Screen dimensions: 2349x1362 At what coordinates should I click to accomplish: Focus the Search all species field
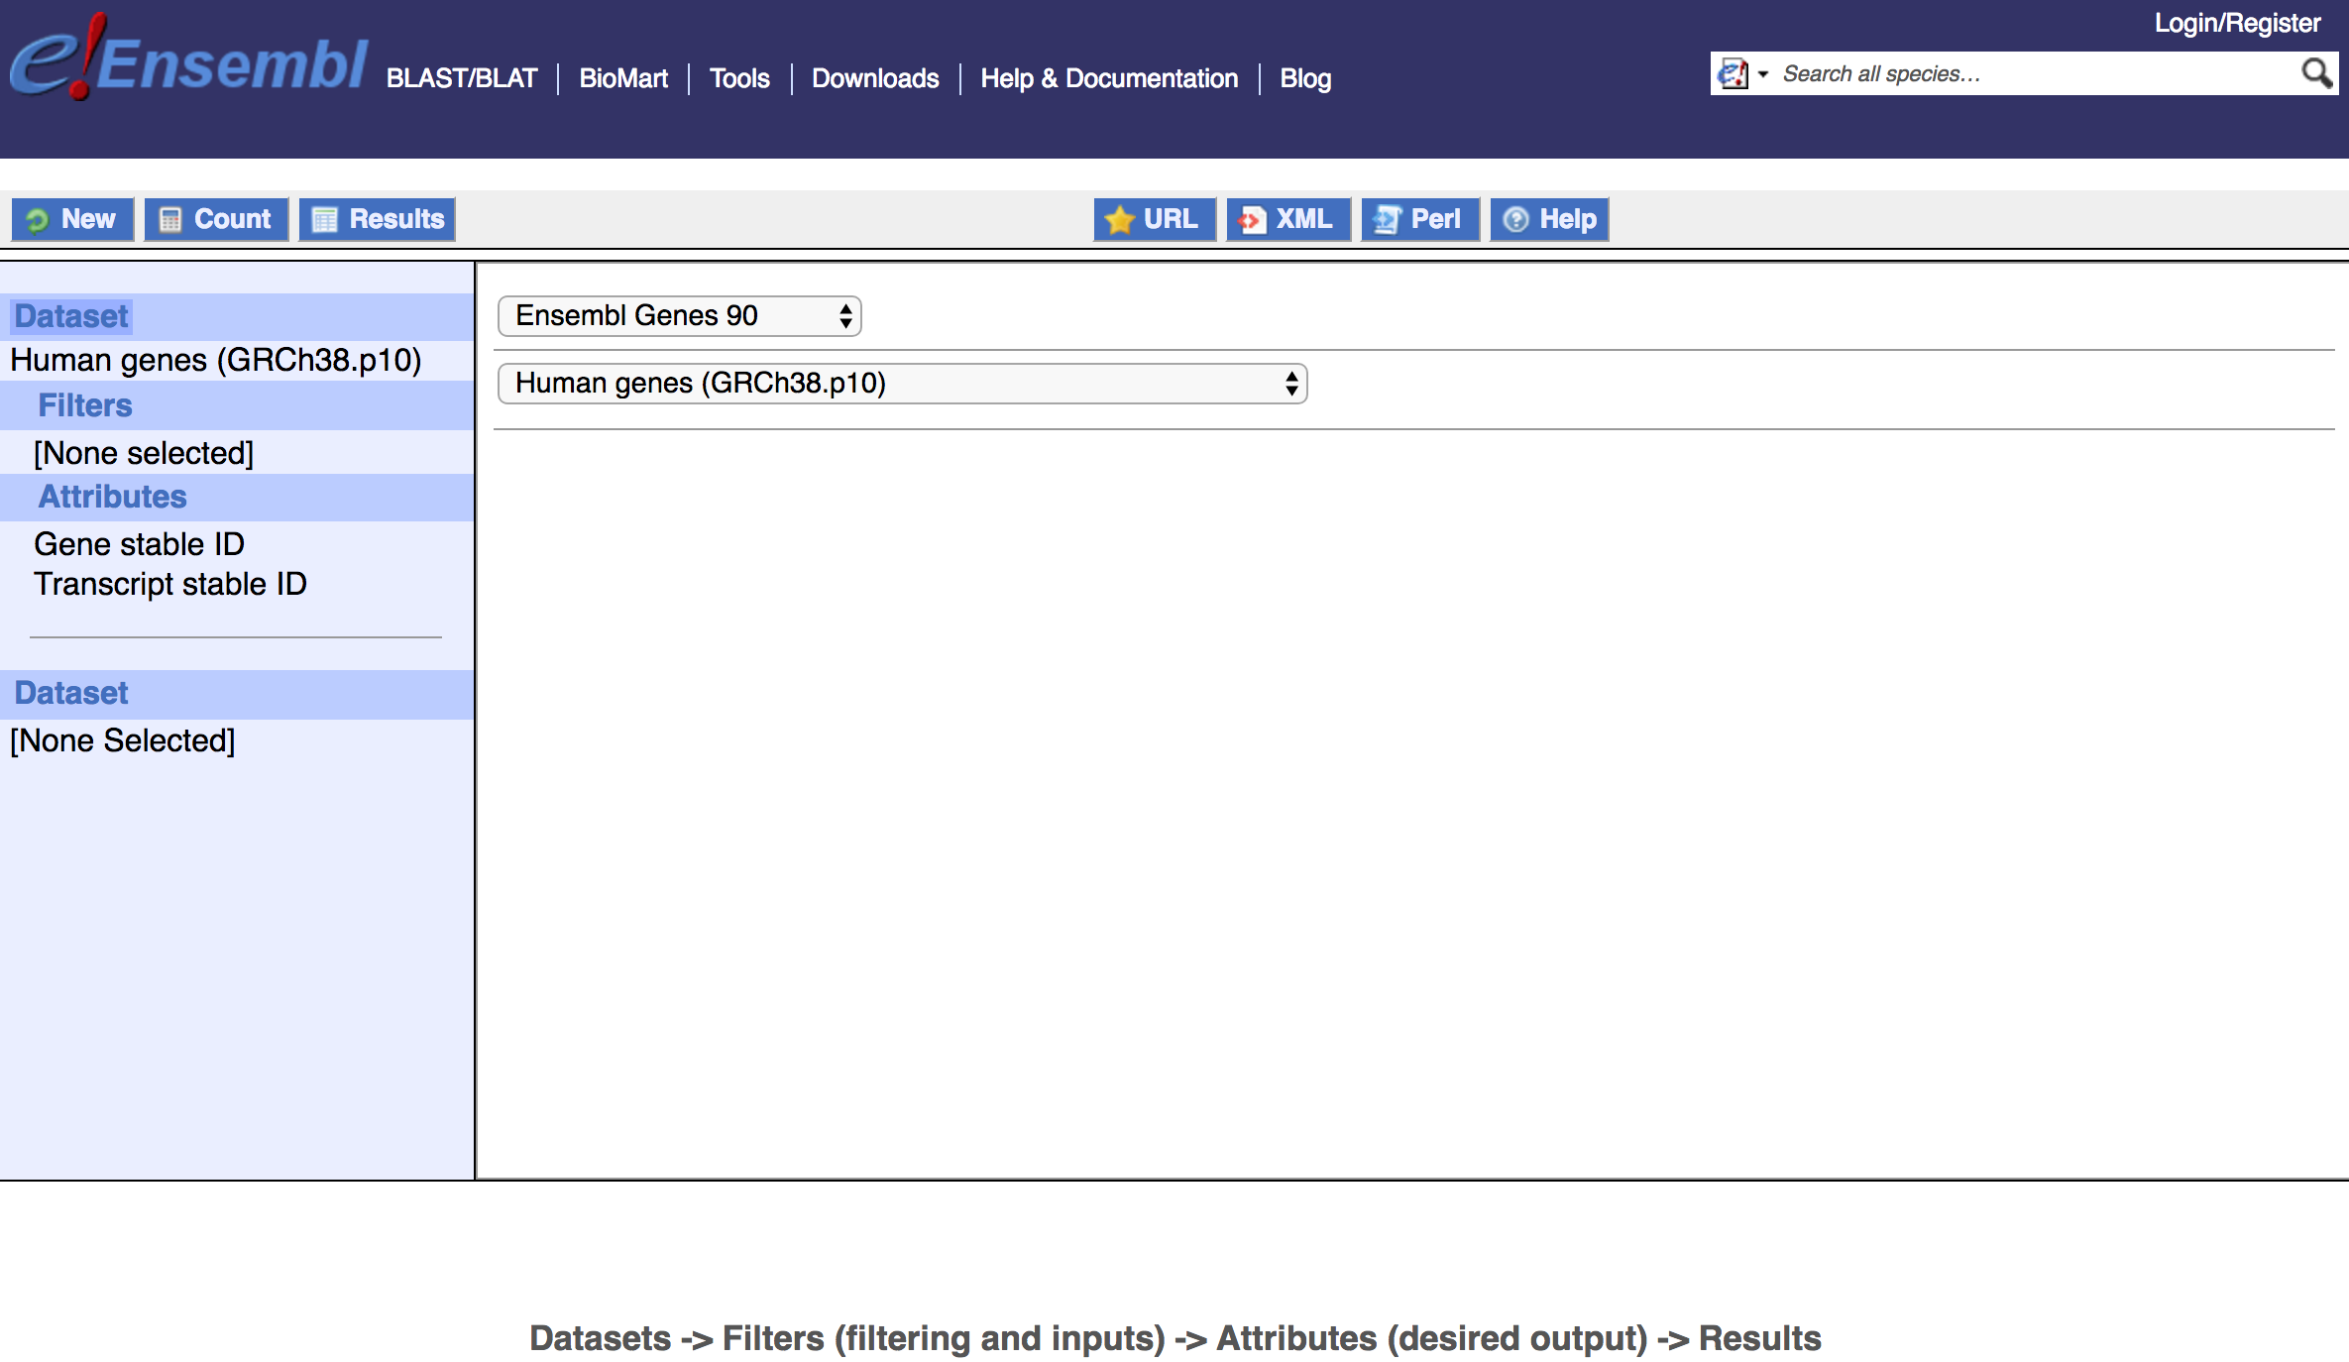2032,73
